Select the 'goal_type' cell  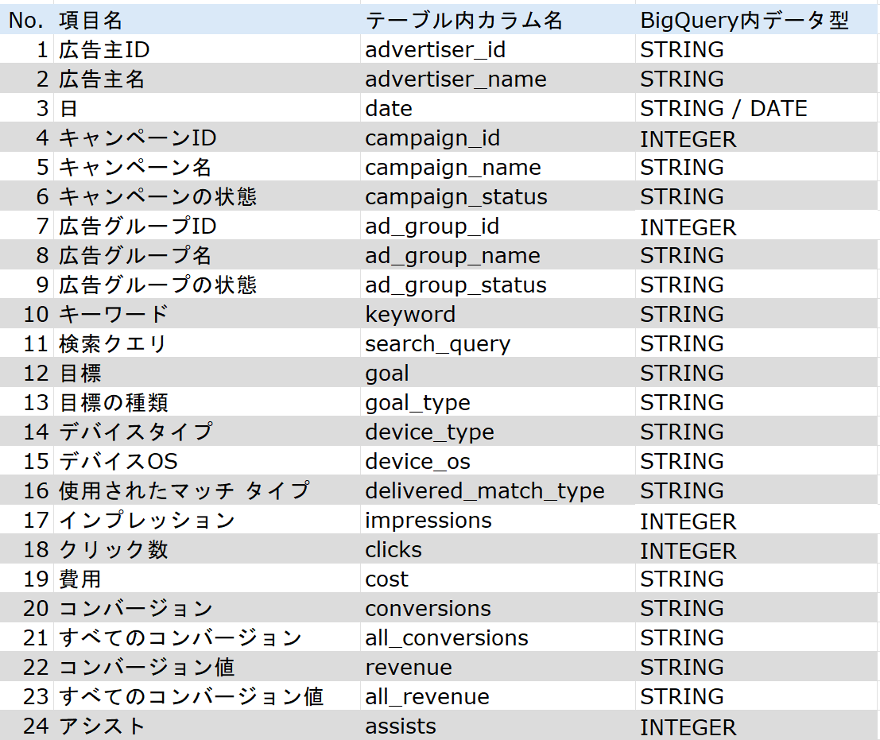tap(498, 402)
